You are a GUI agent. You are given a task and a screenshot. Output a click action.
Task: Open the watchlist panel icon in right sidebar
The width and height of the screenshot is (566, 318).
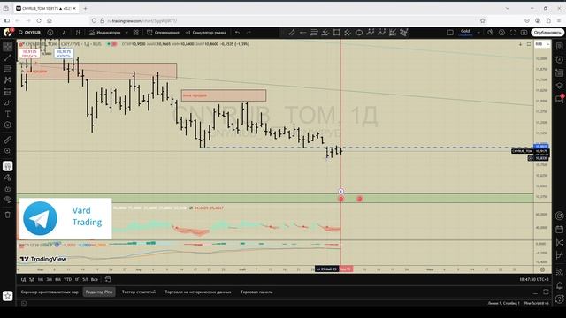(x=560, y=46)
